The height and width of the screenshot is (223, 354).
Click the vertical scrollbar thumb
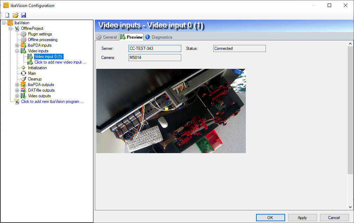(x=350, y=110)
